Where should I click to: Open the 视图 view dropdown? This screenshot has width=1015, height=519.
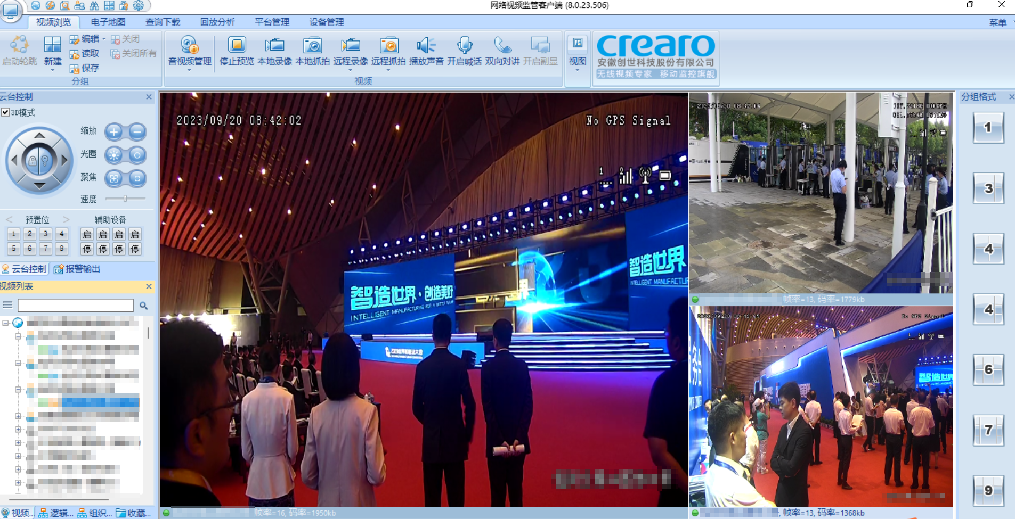[x=577, y=70]
